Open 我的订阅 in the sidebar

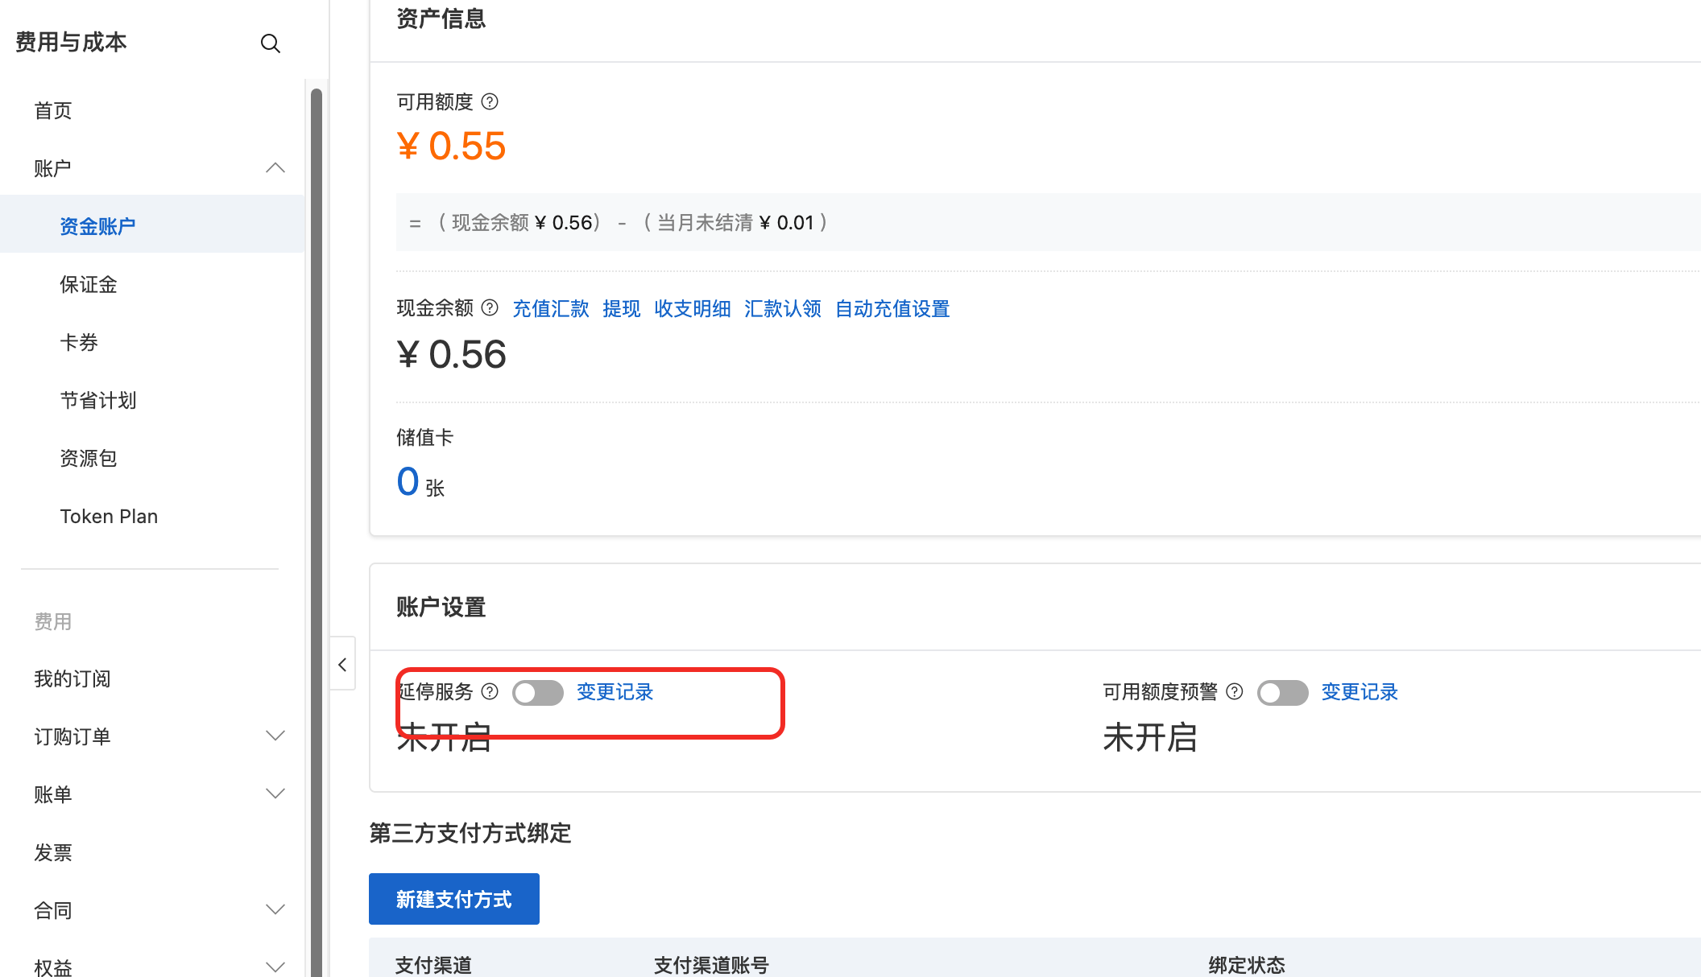[x=72, y=679]
